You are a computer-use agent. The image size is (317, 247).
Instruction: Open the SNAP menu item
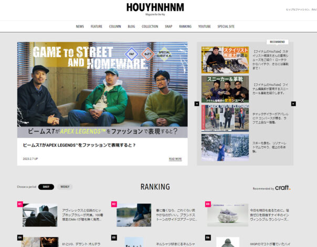coord(168,26)
